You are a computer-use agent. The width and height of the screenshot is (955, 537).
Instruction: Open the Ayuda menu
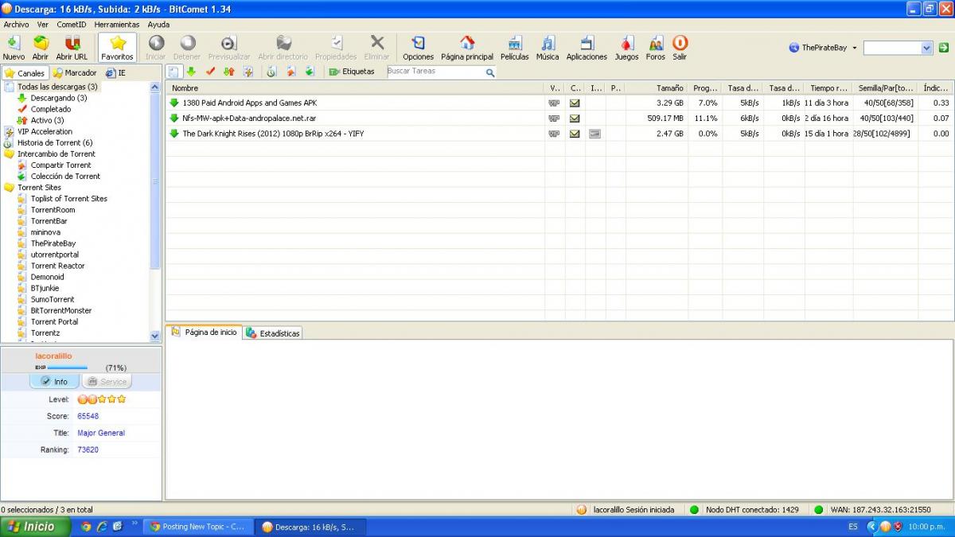[158, 25]
